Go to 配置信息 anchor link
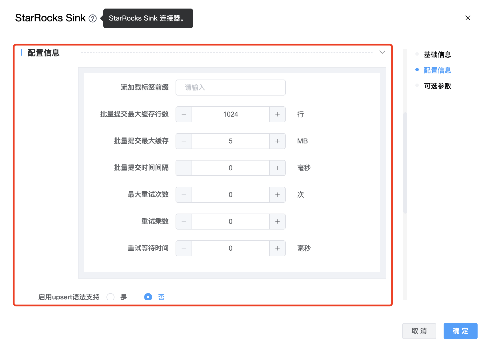487x349 pixels. (437, 70)
